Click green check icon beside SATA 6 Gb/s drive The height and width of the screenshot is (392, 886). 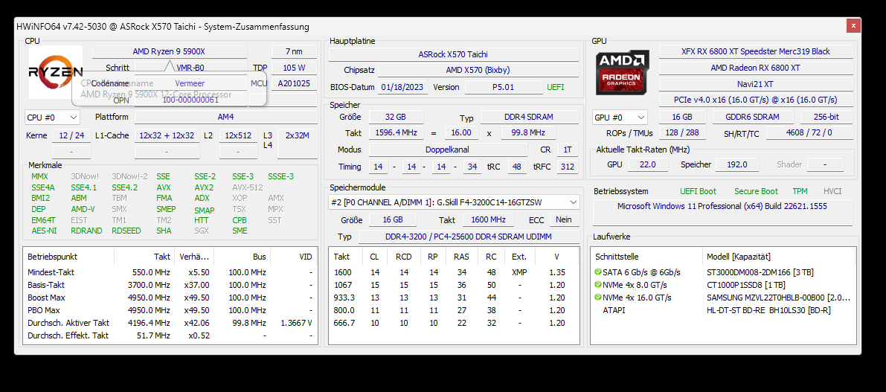coord(598,272)
